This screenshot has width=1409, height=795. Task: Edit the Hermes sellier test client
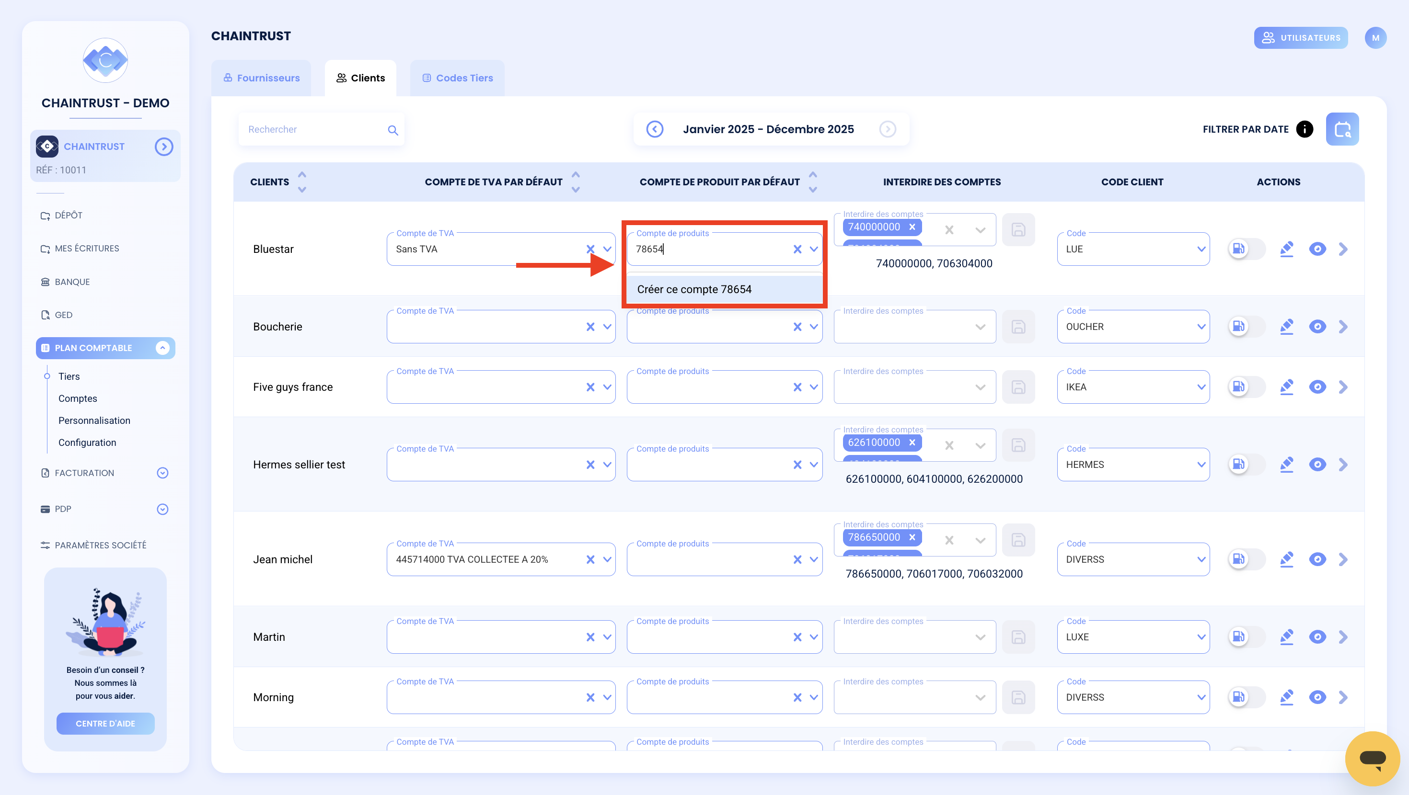pyautogui.click(x=1286, y=464)
